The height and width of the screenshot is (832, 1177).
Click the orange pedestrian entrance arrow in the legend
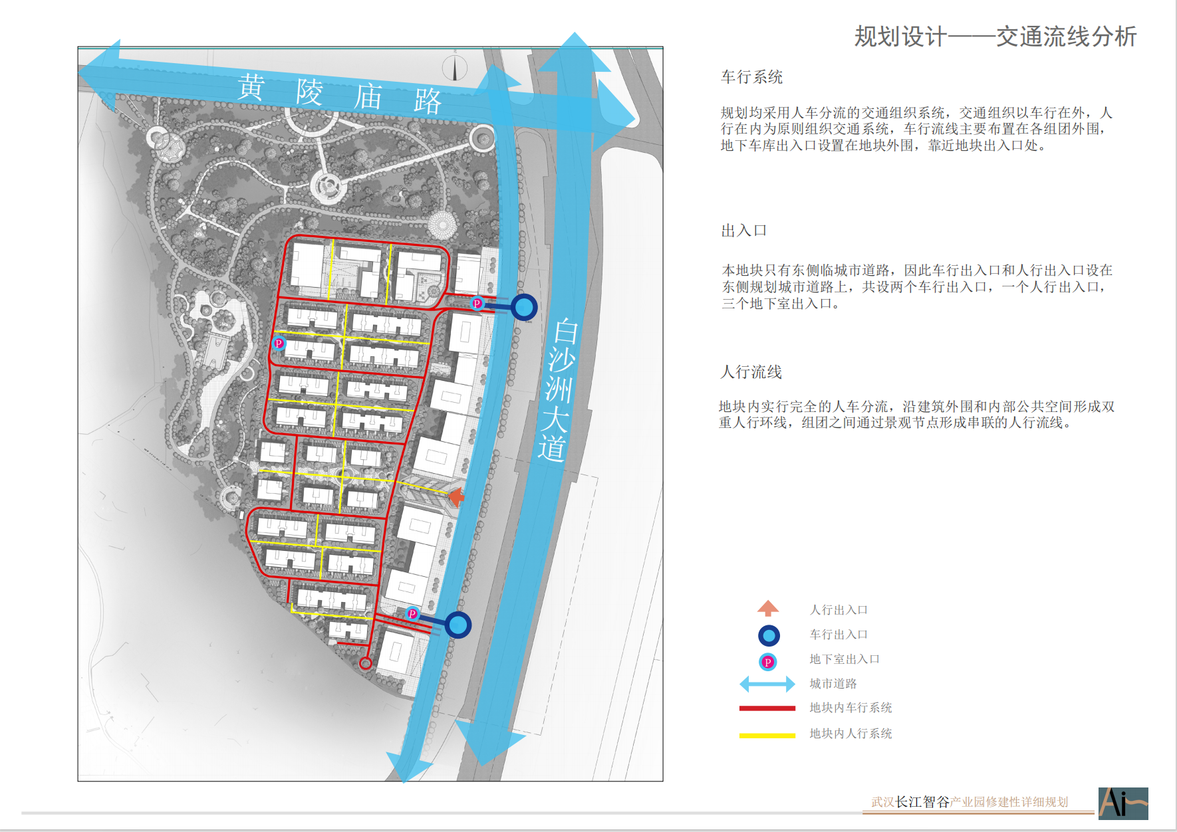[768, 609]
